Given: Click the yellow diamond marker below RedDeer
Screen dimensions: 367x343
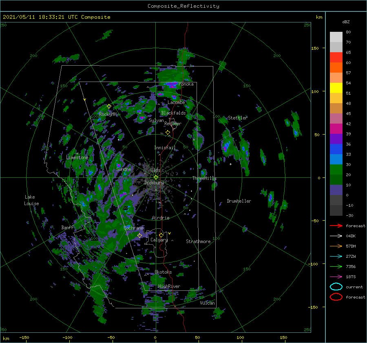Looking at the screenshot, I should (168, 133).
